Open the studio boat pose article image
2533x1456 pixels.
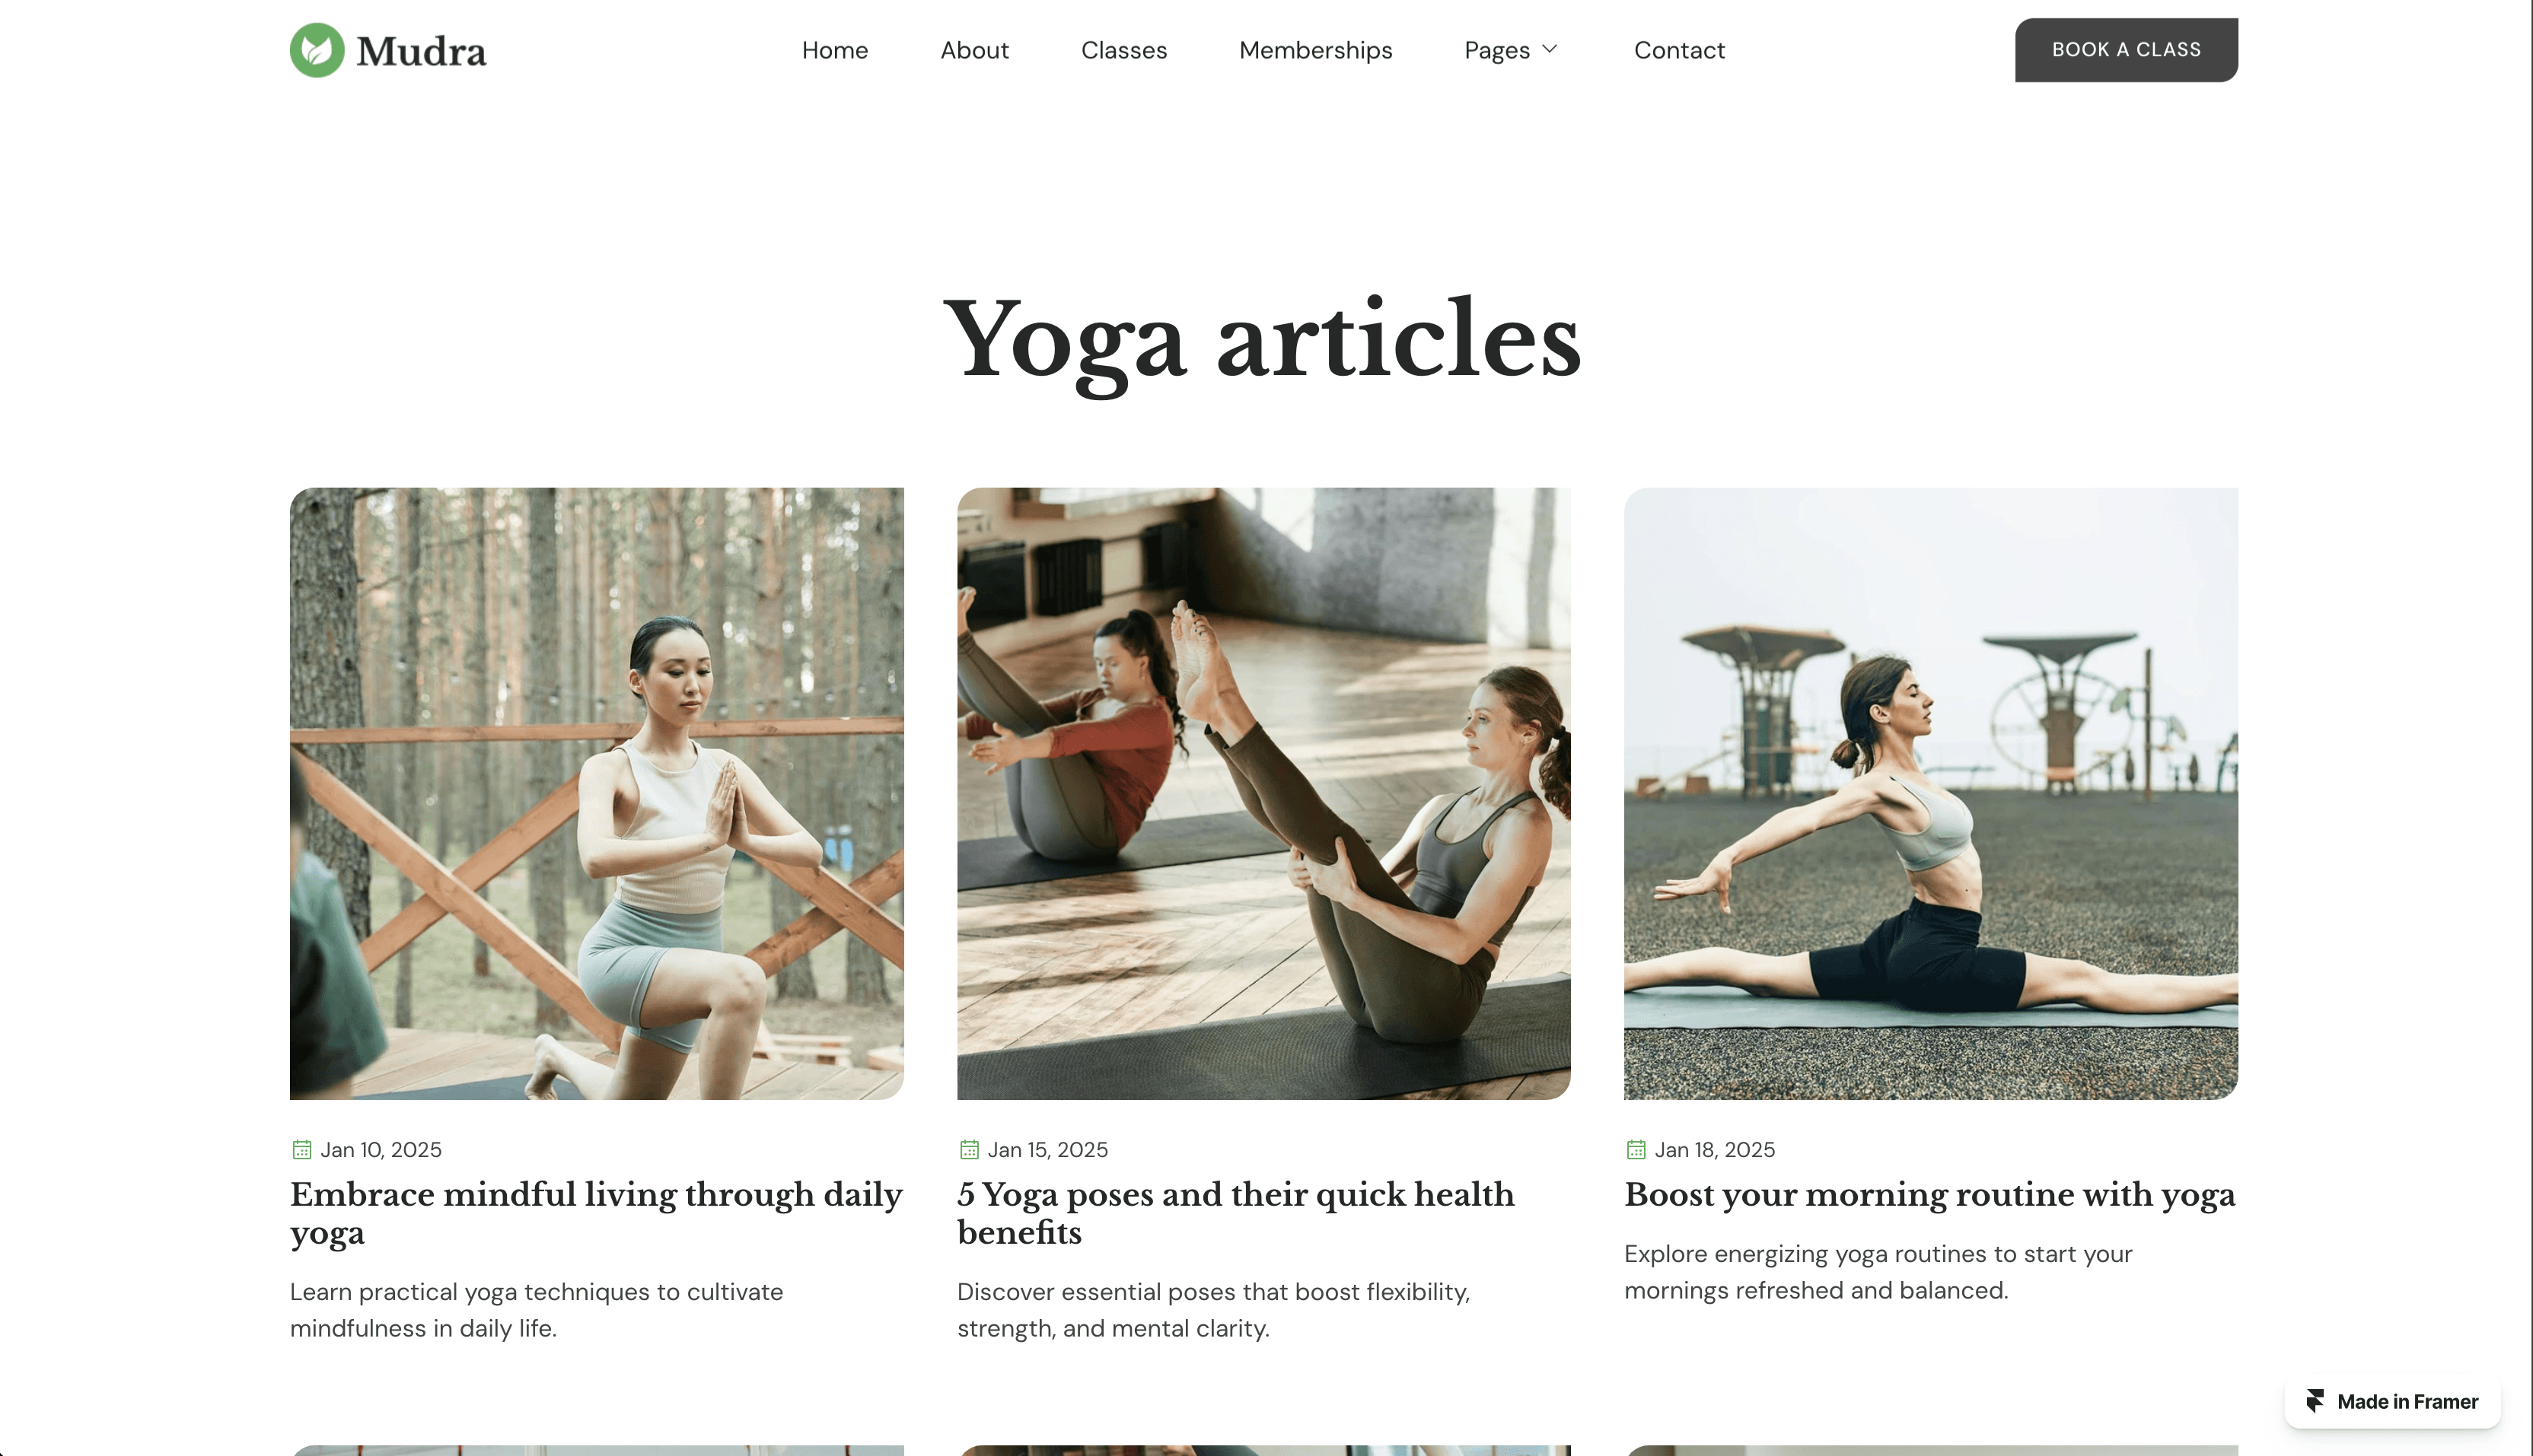point(1263,794)
